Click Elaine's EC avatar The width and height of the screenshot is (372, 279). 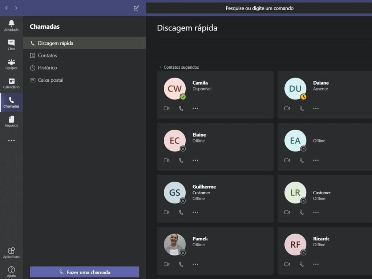[x=175, y=141]
